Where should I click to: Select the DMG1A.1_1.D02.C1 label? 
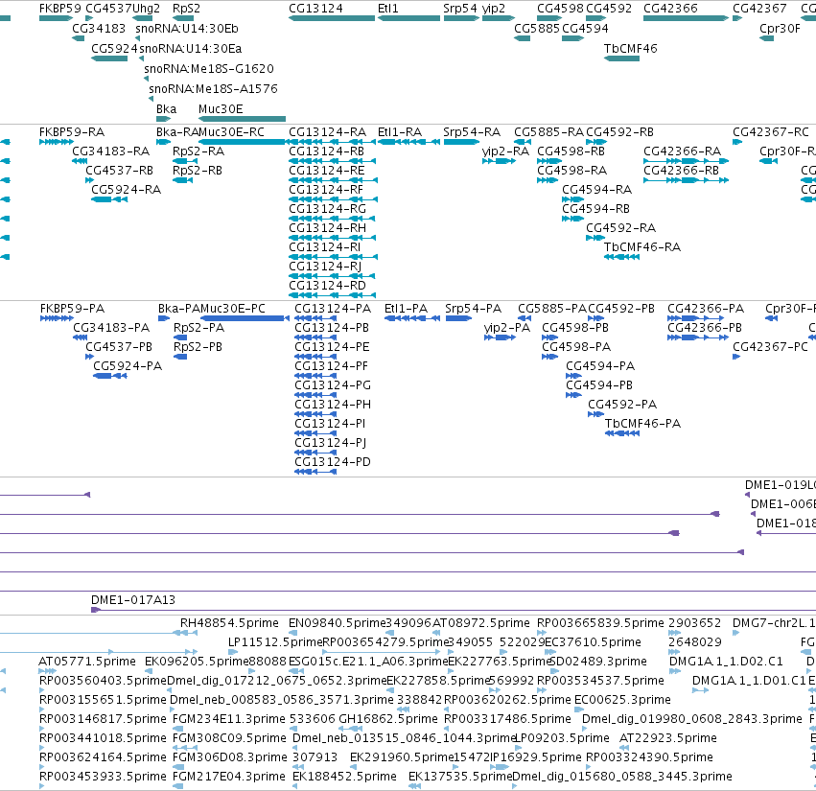coord(726,662)
